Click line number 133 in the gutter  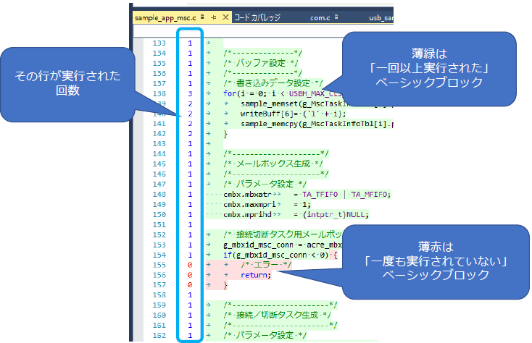point(159,43)
